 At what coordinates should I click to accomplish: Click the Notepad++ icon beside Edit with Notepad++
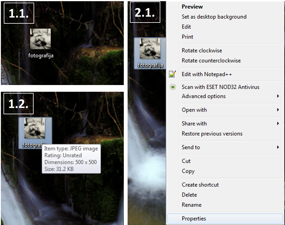coord(172,74)
